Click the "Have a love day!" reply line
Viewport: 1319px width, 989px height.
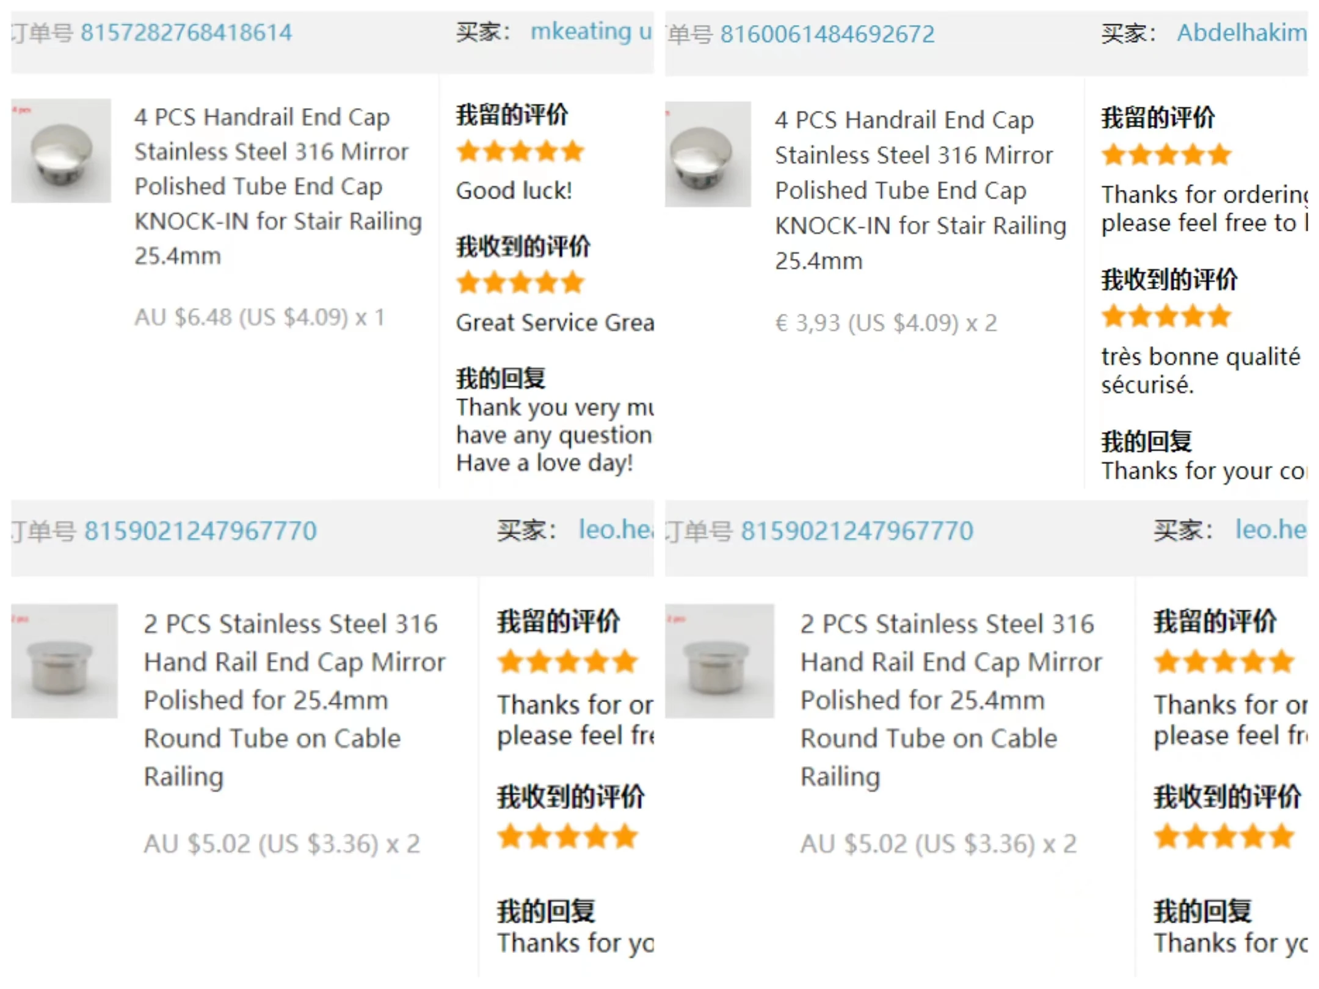pos(544,463)
